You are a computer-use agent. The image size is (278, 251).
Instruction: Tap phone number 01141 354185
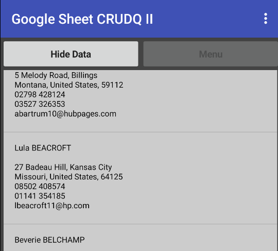pos(40,196)
